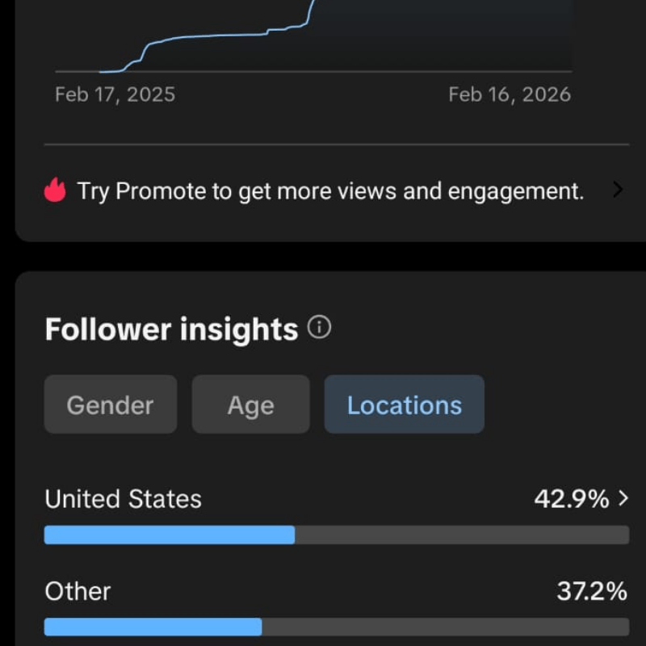Click the 42.9% United States percentage
Viewport: 646px width, 646px height.
click(x=571, y=499)
